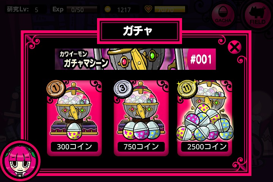Screen dimensions: 273x182
Task: Open the GACHA egg icon button
Action: pyautogui.click(x=223, y=15)
